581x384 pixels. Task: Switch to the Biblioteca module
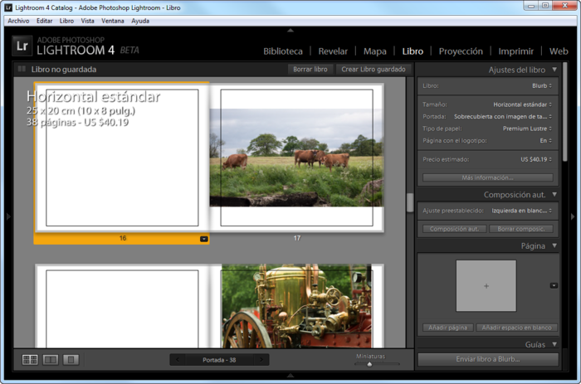[283, 51]
